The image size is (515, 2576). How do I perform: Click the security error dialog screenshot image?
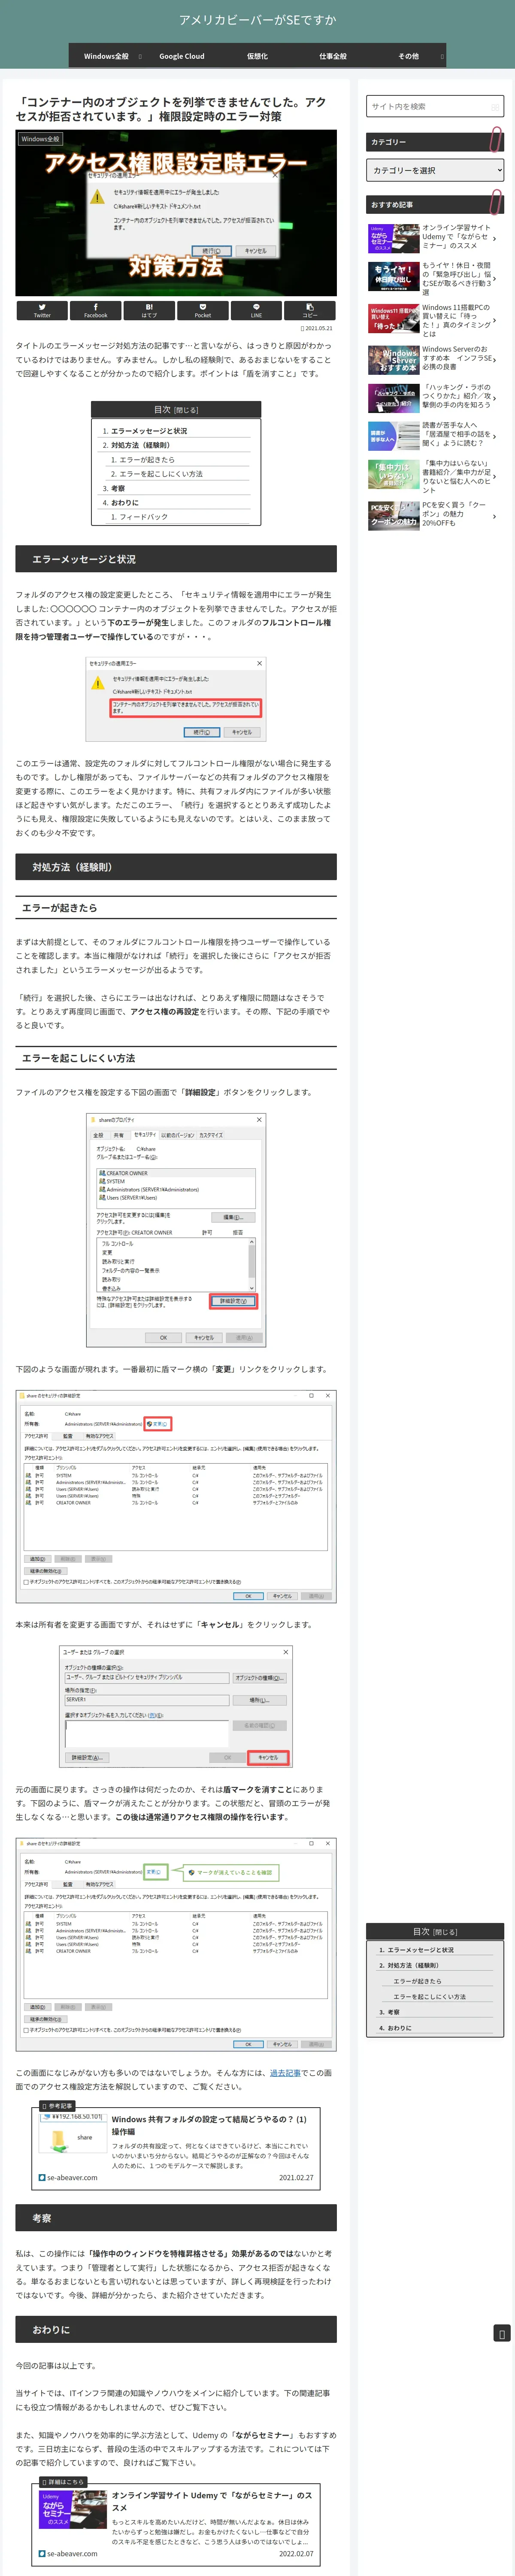[176, 698]
